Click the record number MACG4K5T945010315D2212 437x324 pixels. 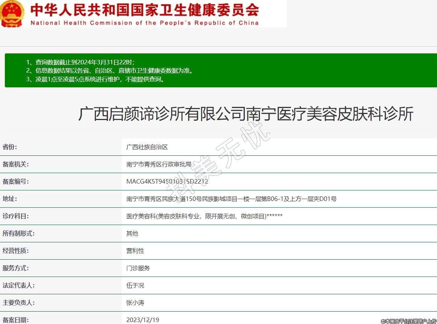(x=167, y=182)
